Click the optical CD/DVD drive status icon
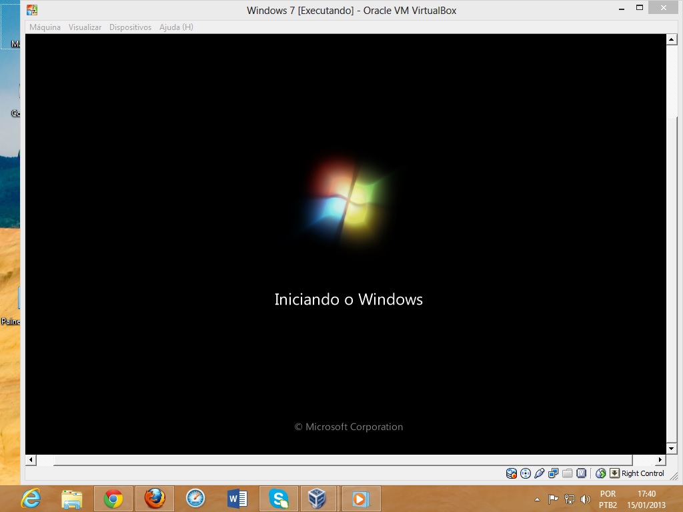The image size is (683, 512). click(x=526, y=473)
